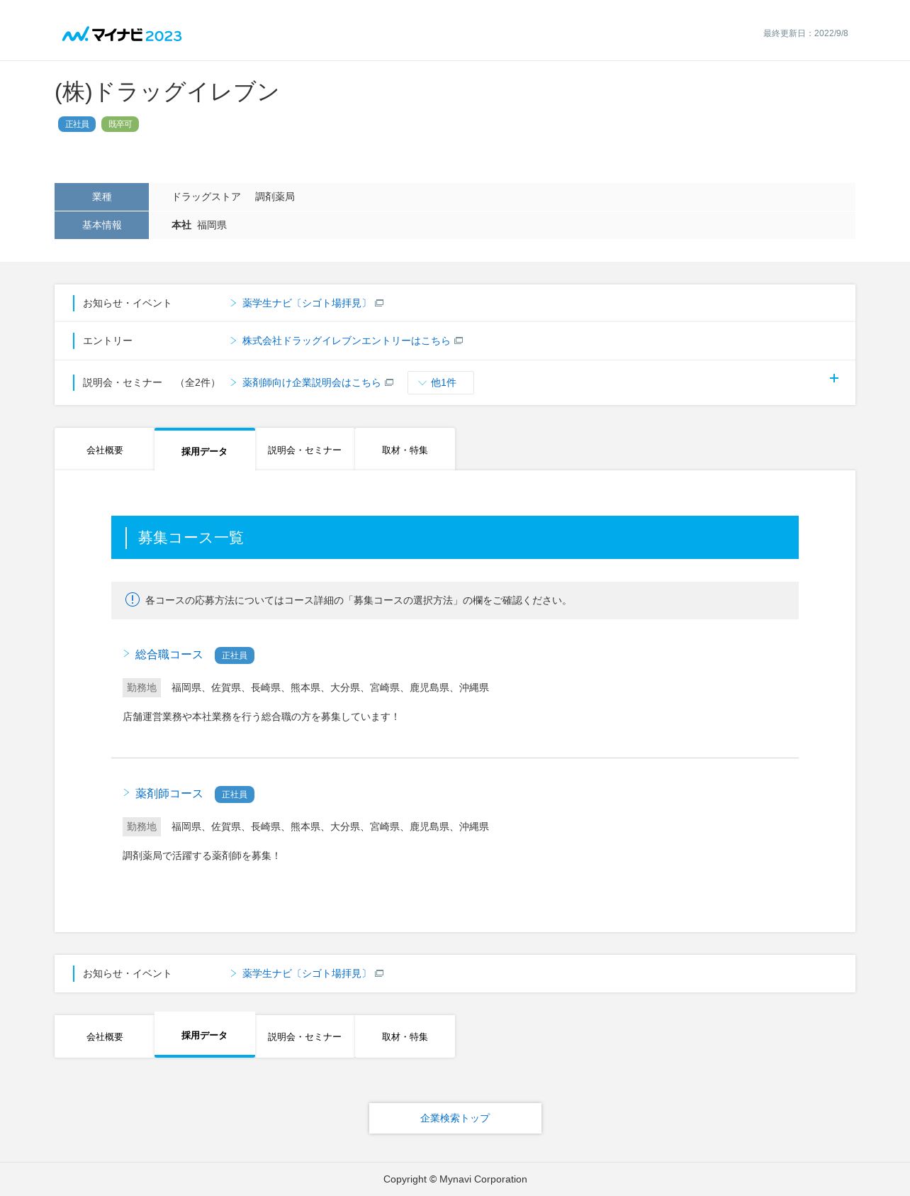Click the 業種 header cell
The image size is (910, 1196).
(x=101, y=196)
